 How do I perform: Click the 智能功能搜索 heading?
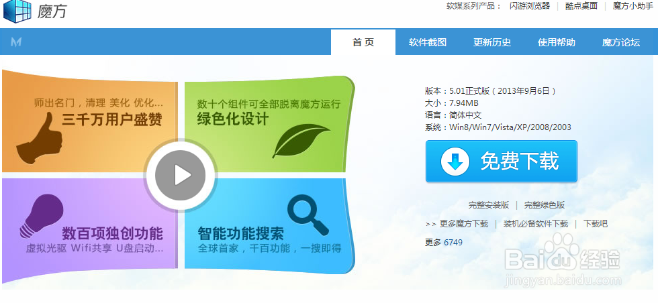[241, 233]
